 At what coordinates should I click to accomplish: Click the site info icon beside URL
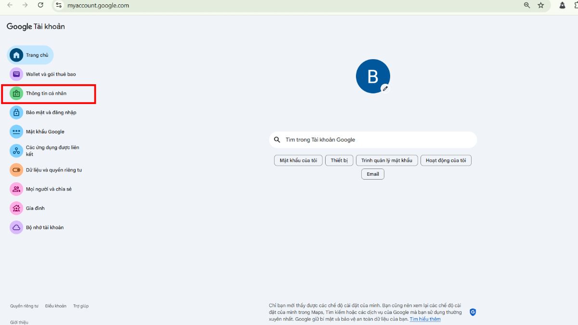tap(59, 5)
